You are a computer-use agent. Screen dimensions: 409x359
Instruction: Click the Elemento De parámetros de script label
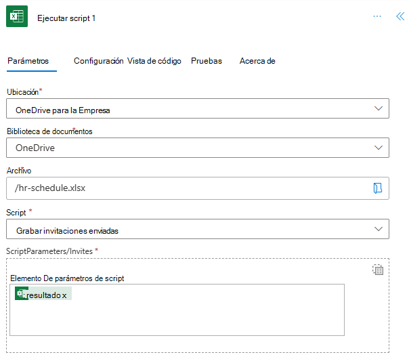[x=67, y=278]
